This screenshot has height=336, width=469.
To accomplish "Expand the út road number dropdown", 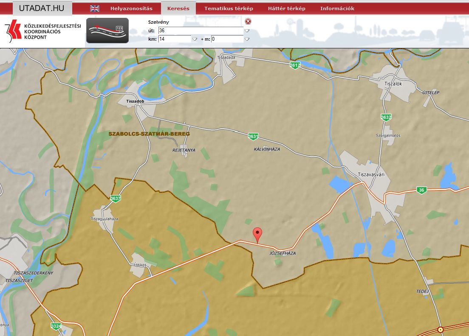I will click(x=247, y=31).
